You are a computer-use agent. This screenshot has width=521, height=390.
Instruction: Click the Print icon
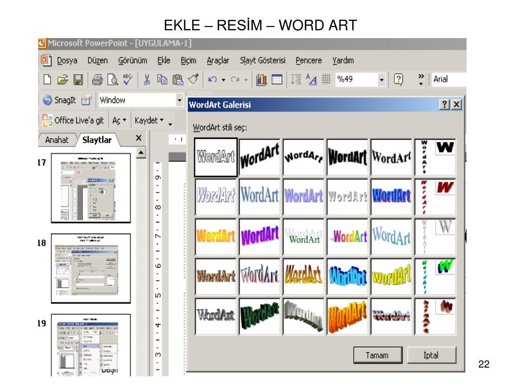(97, 80)
